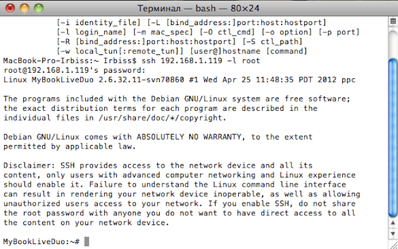Click the 'Терминал — bash — 80×24' title

(198, 9)
